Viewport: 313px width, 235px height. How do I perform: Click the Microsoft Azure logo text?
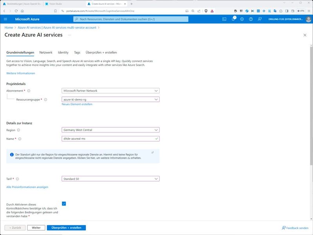[x=27, y=19]
